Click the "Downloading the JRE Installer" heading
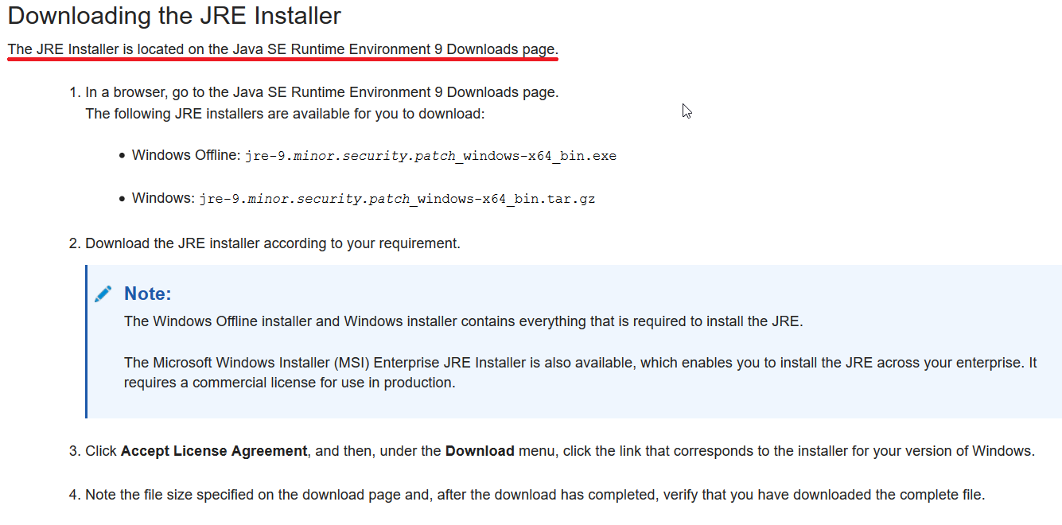 174,16
